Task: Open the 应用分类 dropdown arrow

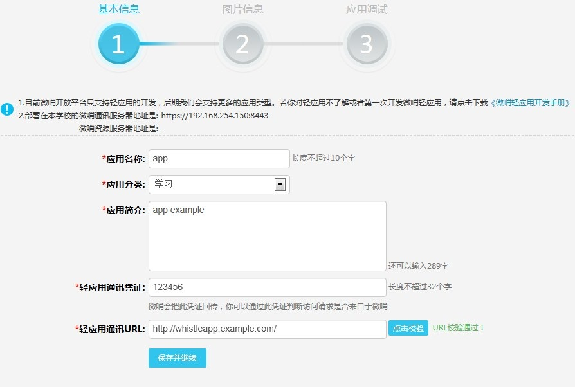Action: 280,184
